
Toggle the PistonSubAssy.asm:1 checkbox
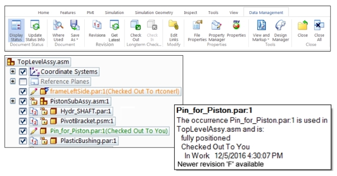pyautogui.click(x=23, y=101)
